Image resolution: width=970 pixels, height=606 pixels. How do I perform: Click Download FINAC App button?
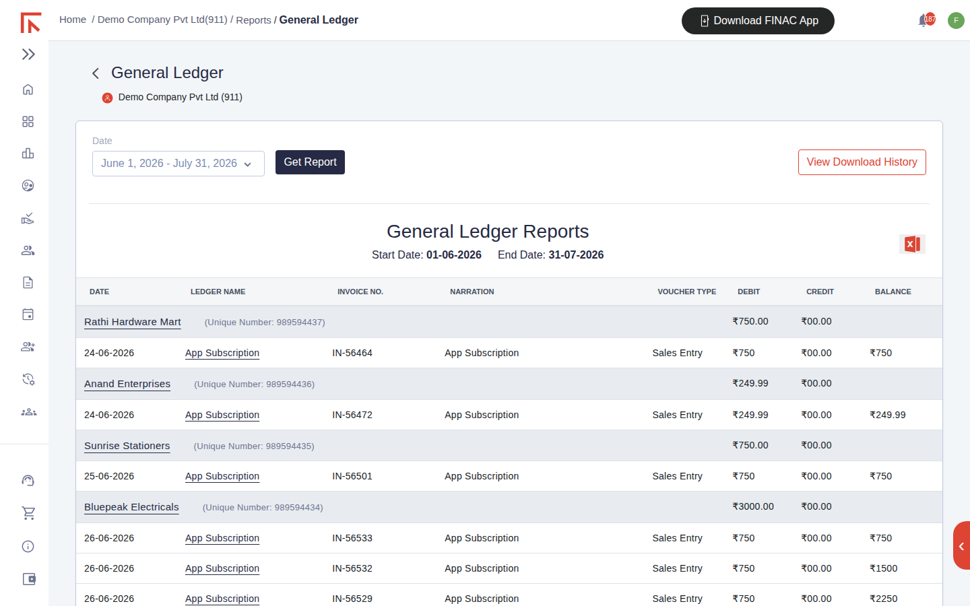pyautogui.click(x=758, y=21)
